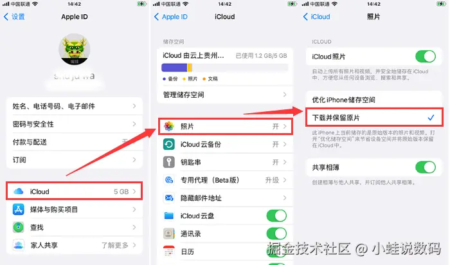Screen dimensions: 450x265
Task: Tap the colorful Photos app icon
Action: 168,126
